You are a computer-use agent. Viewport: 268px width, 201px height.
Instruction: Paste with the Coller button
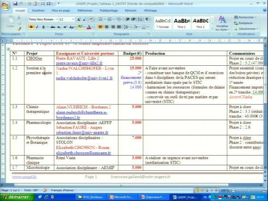[x=10, y=23]
